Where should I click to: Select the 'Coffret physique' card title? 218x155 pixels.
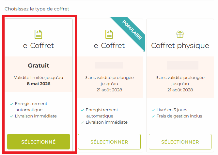pyautogui.click(x=180, y=46)
